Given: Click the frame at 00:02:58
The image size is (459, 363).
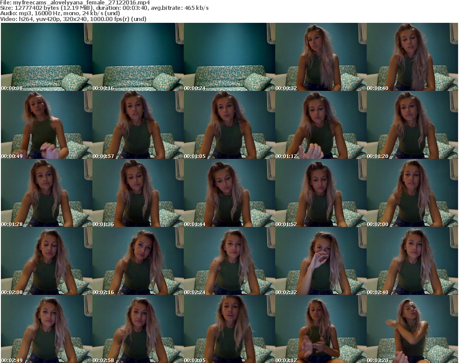Looking at the screenshot, I should click(x=138, y=329).
